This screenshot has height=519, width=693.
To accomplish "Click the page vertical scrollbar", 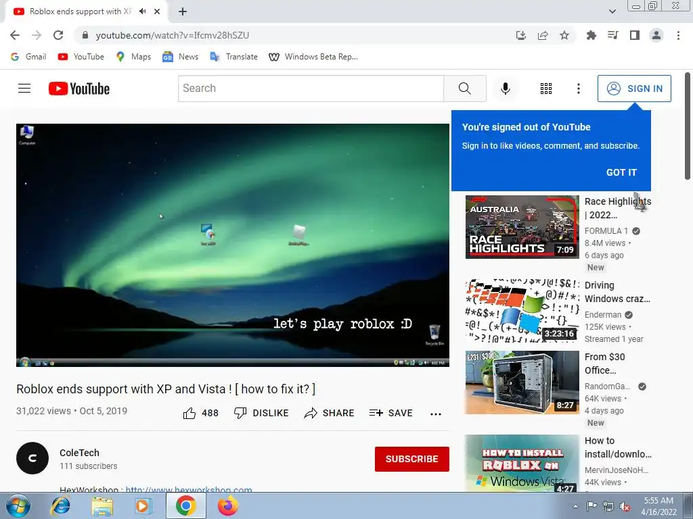I will pyautogui.click(x=688, y=126).
